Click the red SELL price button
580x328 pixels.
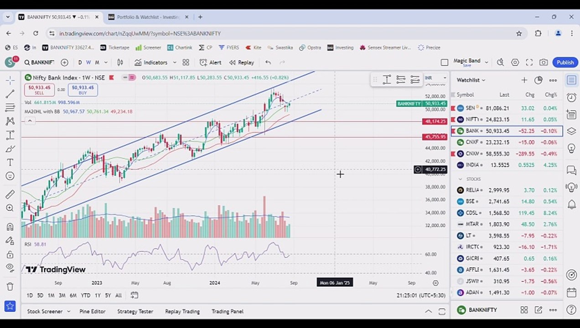coord(39,90)
